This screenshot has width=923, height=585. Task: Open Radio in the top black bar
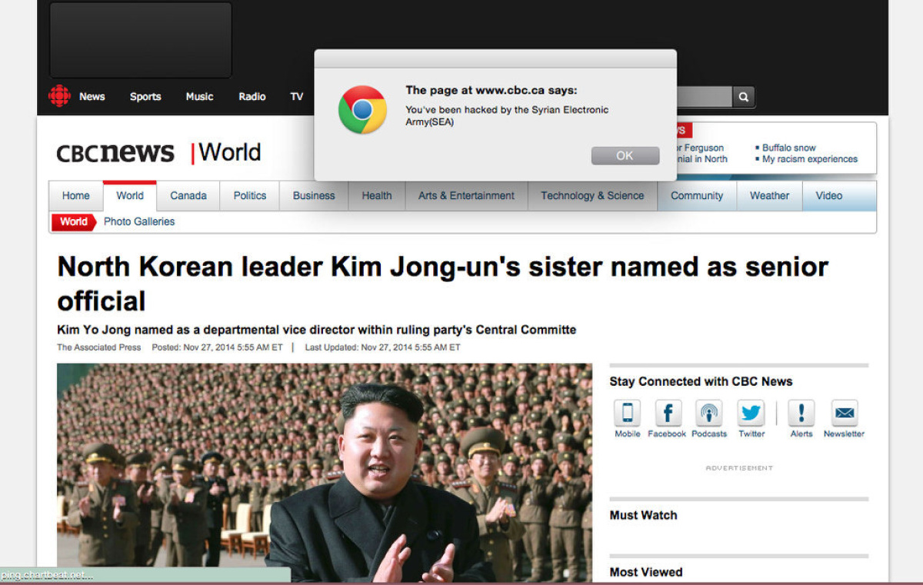[x=252, y=97]
